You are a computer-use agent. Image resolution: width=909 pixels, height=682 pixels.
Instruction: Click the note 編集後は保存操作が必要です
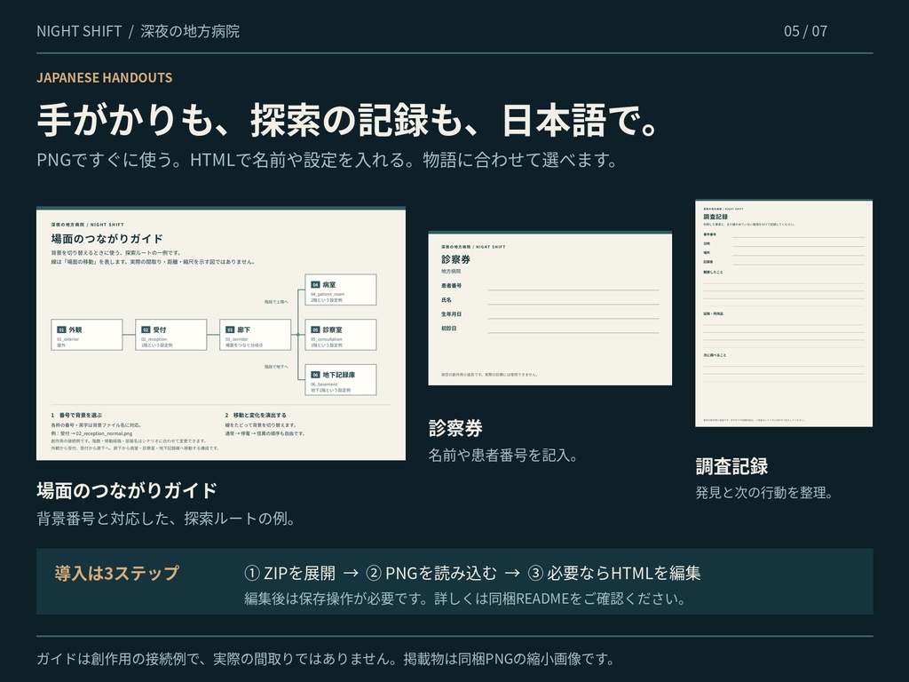464,599
